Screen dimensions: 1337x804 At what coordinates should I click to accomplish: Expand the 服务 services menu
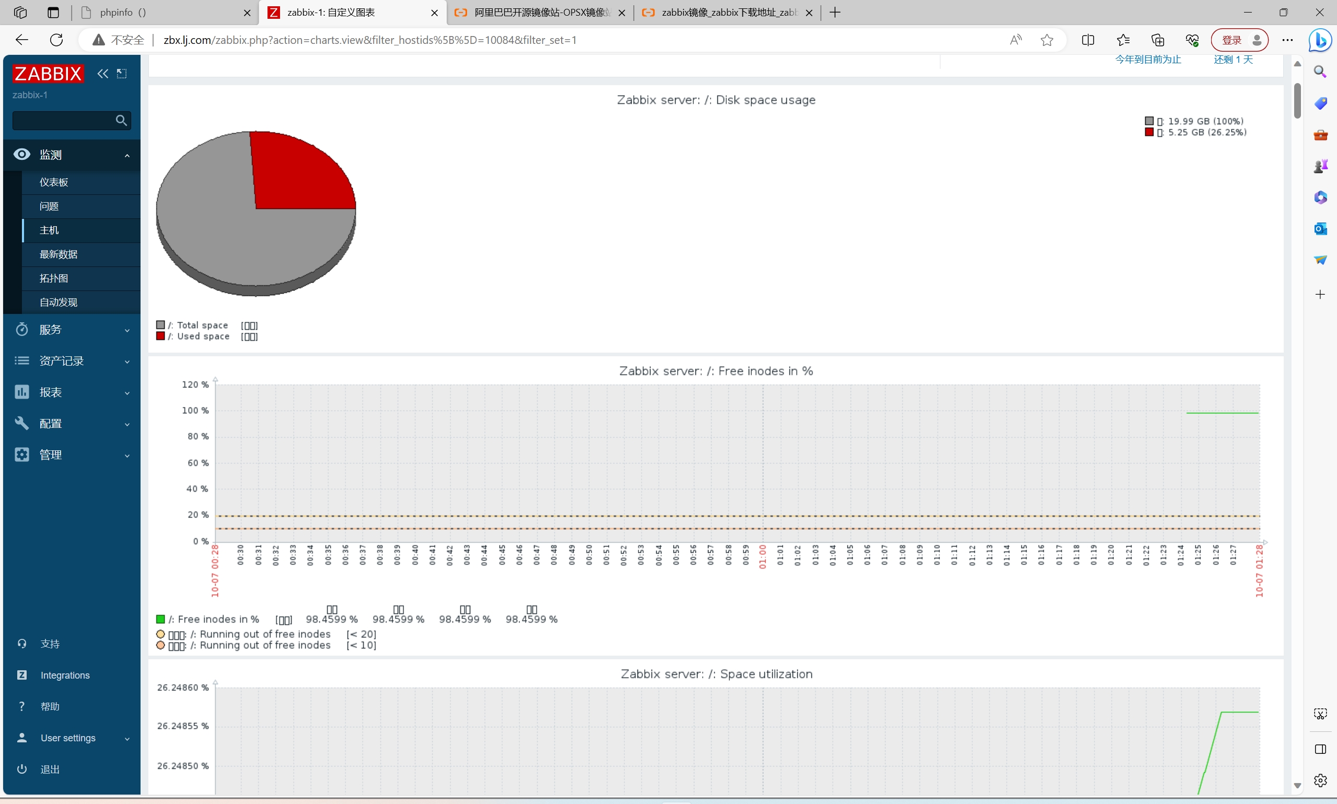pos(72,330)
